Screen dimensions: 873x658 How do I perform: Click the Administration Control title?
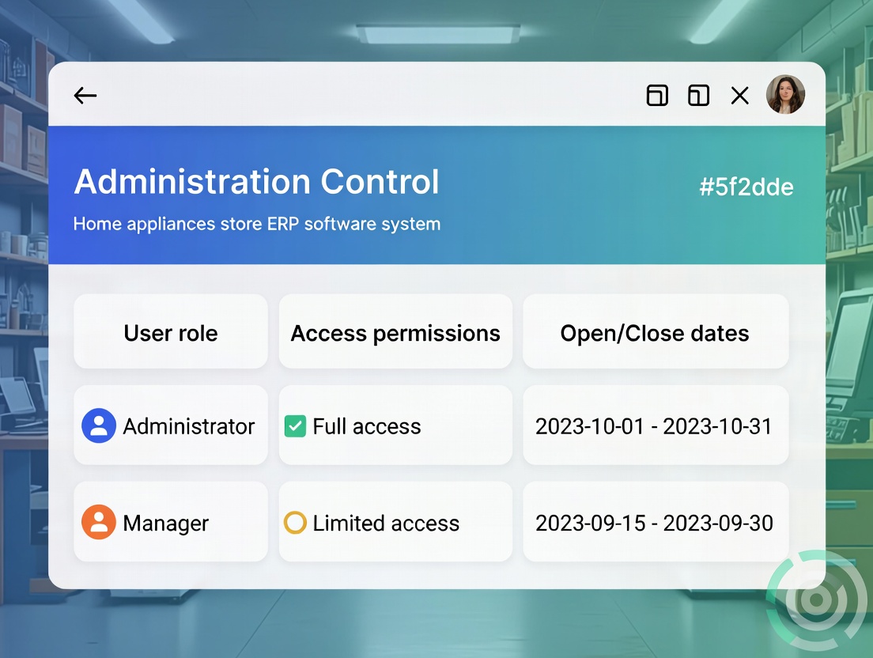(256, 182)
